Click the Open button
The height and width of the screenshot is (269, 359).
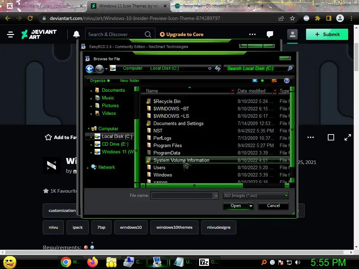[x=236, y=206]
